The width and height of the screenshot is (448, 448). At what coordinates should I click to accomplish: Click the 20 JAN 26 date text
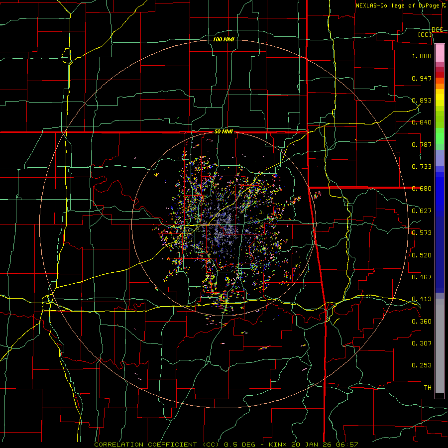pyautogui.click(x=311, y=445)
